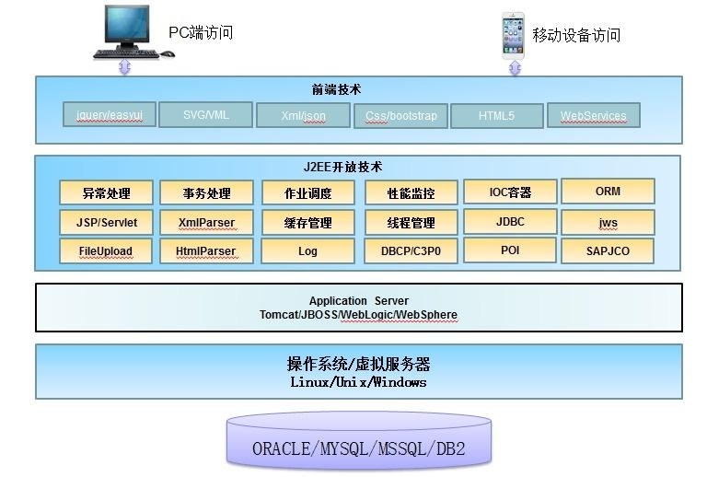Screen dimensions: 707x477
Task: Select the DBCP/C3P0 box
Action: (x=409, y=251)
